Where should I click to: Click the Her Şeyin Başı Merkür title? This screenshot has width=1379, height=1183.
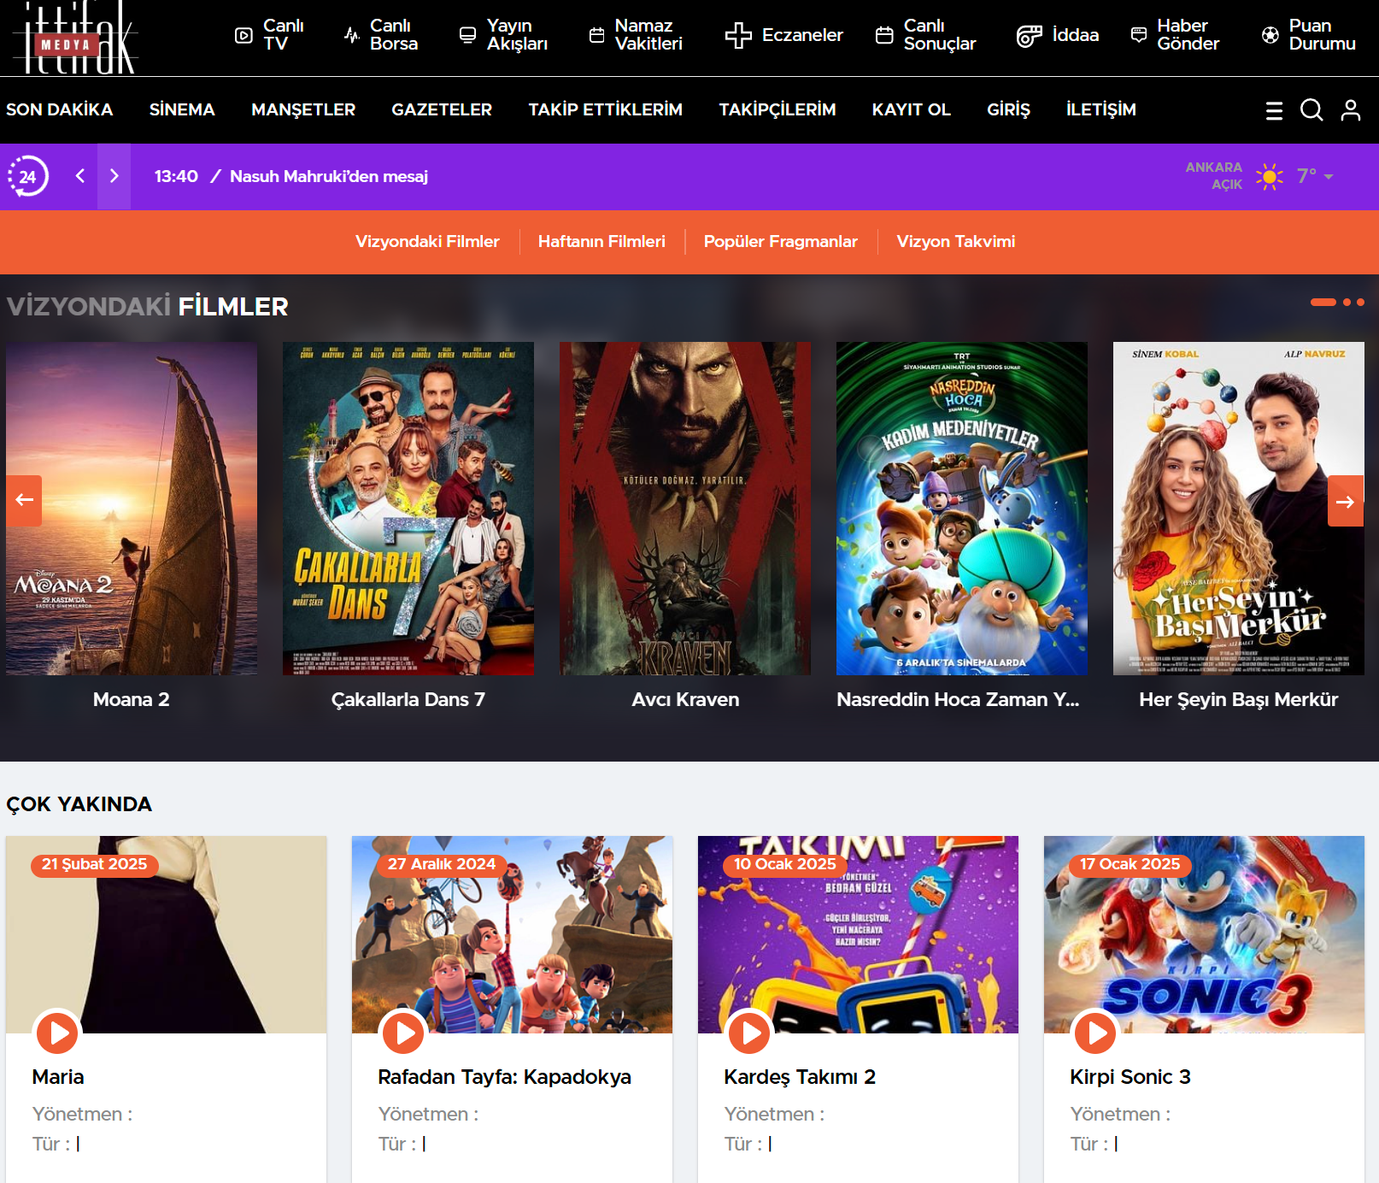1239,699
